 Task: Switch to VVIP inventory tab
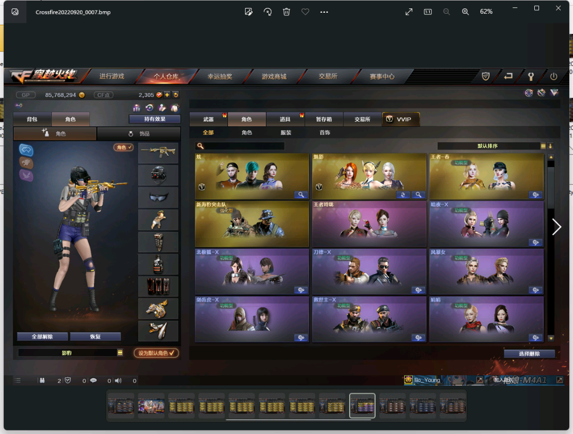coord(401,119)
